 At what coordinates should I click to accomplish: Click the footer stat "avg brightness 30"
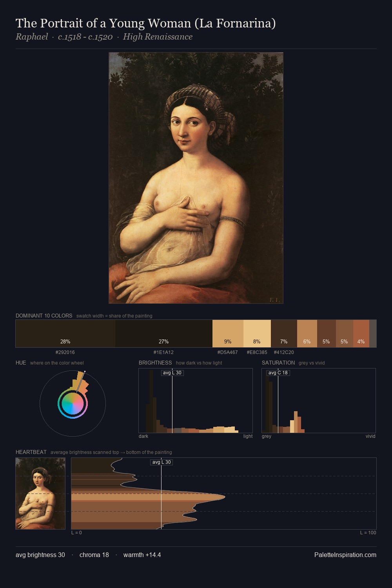40,555
